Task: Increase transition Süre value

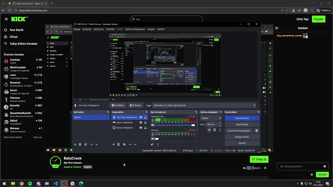Action: click(220, 123)
